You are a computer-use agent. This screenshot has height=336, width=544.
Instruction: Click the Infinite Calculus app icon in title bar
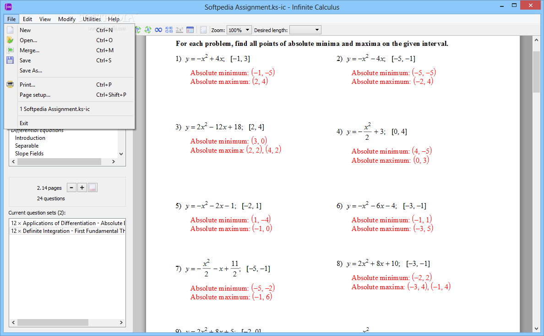tap(8, 7)
